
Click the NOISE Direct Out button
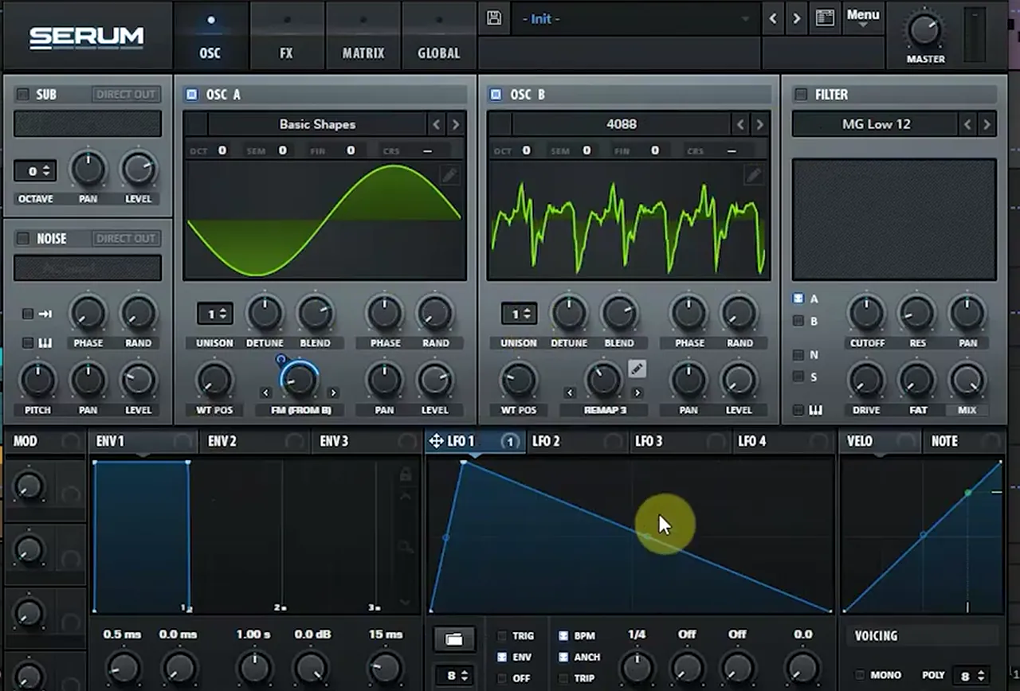pos(126,238)
